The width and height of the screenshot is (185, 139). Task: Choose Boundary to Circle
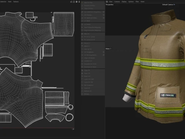(x=93, y=64)
